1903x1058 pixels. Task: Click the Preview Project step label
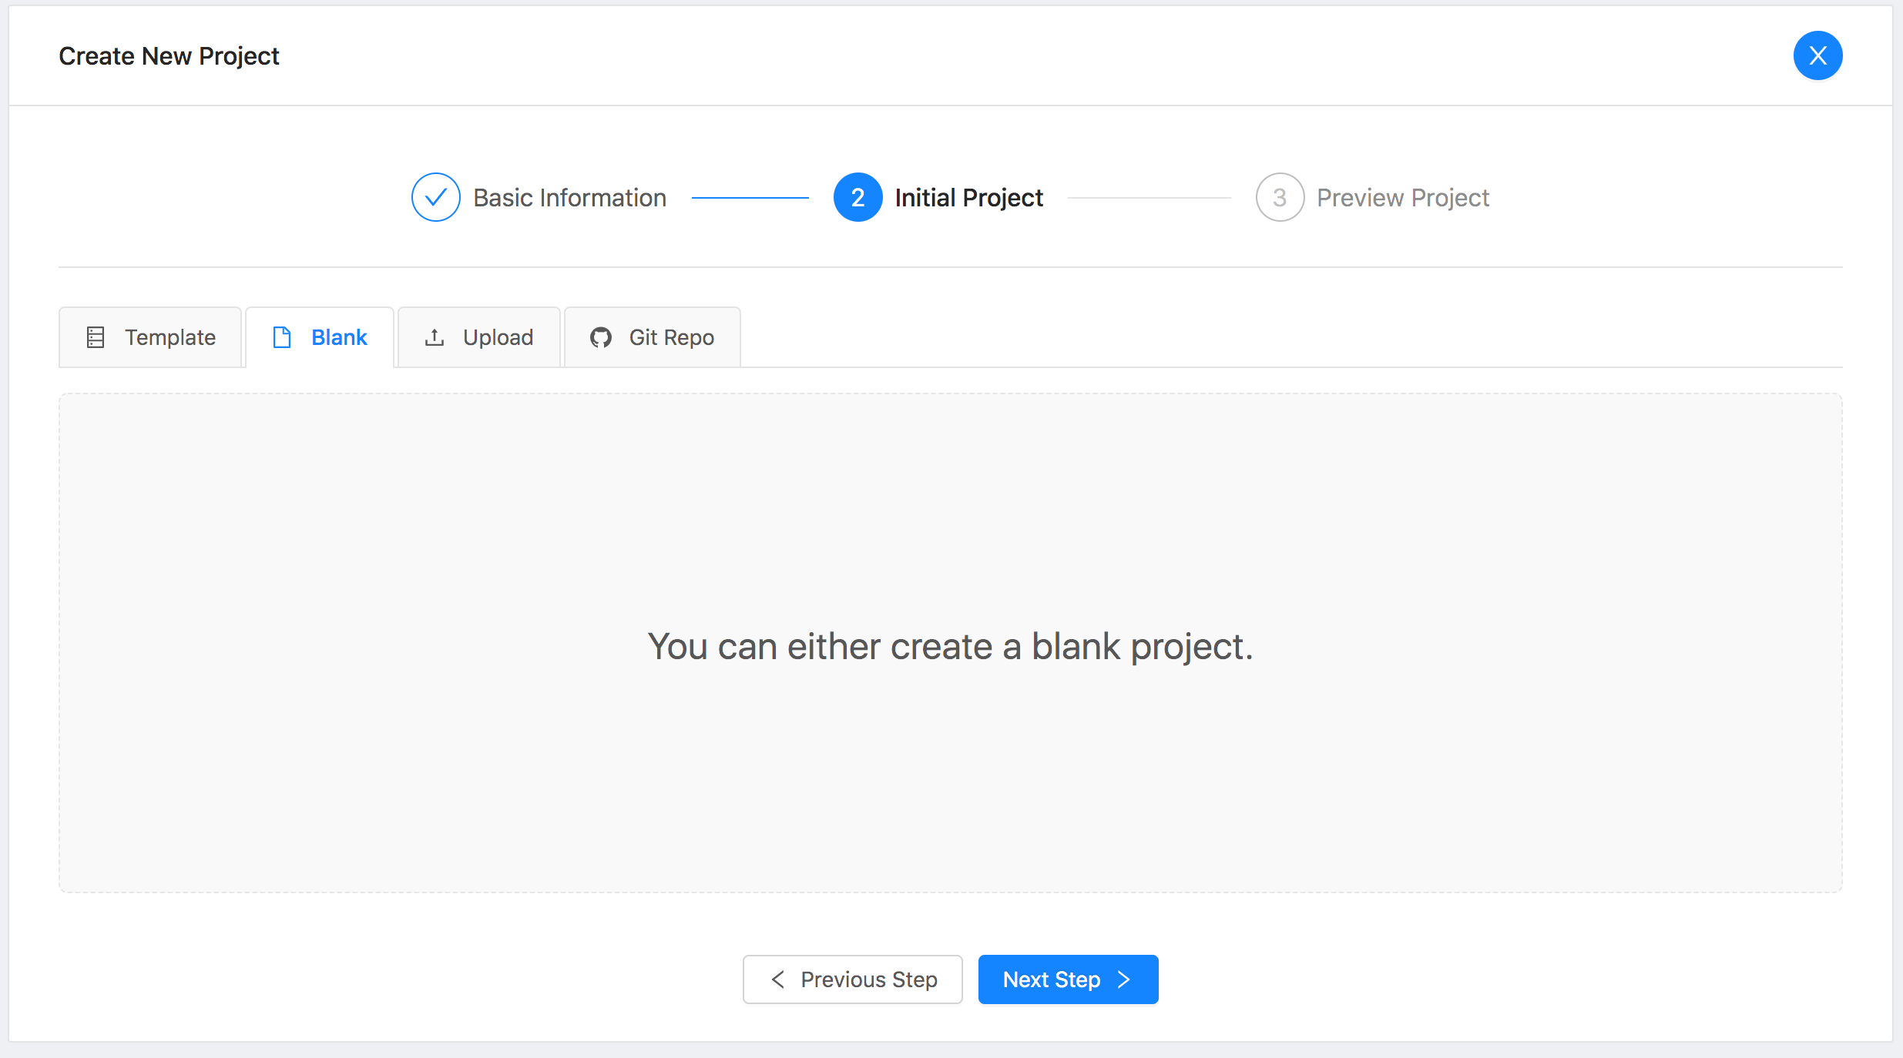[1402, 198]
